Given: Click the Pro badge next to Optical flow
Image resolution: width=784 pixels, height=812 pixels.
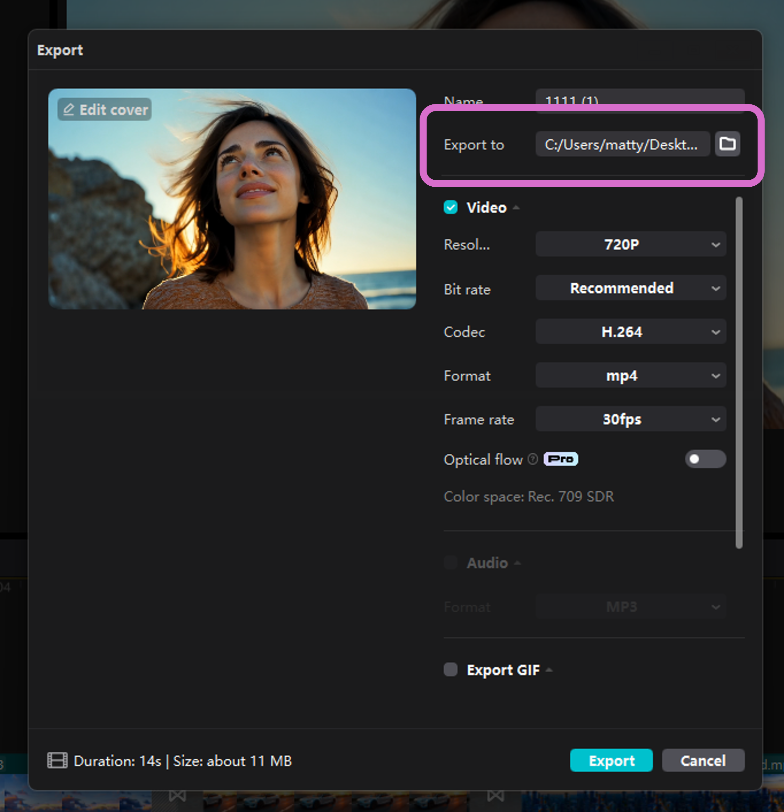Looking at the screenshot, I should [560, 459].
